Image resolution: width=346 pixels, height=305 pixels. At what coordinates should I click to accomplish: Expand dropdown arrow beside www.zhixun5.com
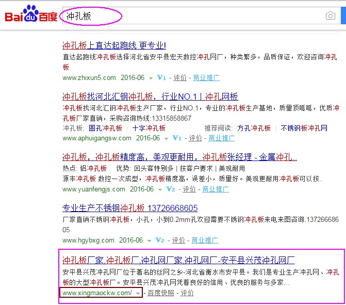[x=151, y=78]
